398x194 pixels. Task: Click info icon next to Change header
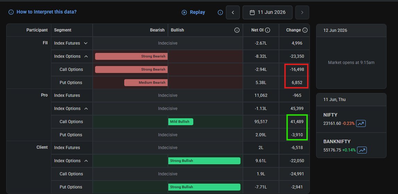305,30
